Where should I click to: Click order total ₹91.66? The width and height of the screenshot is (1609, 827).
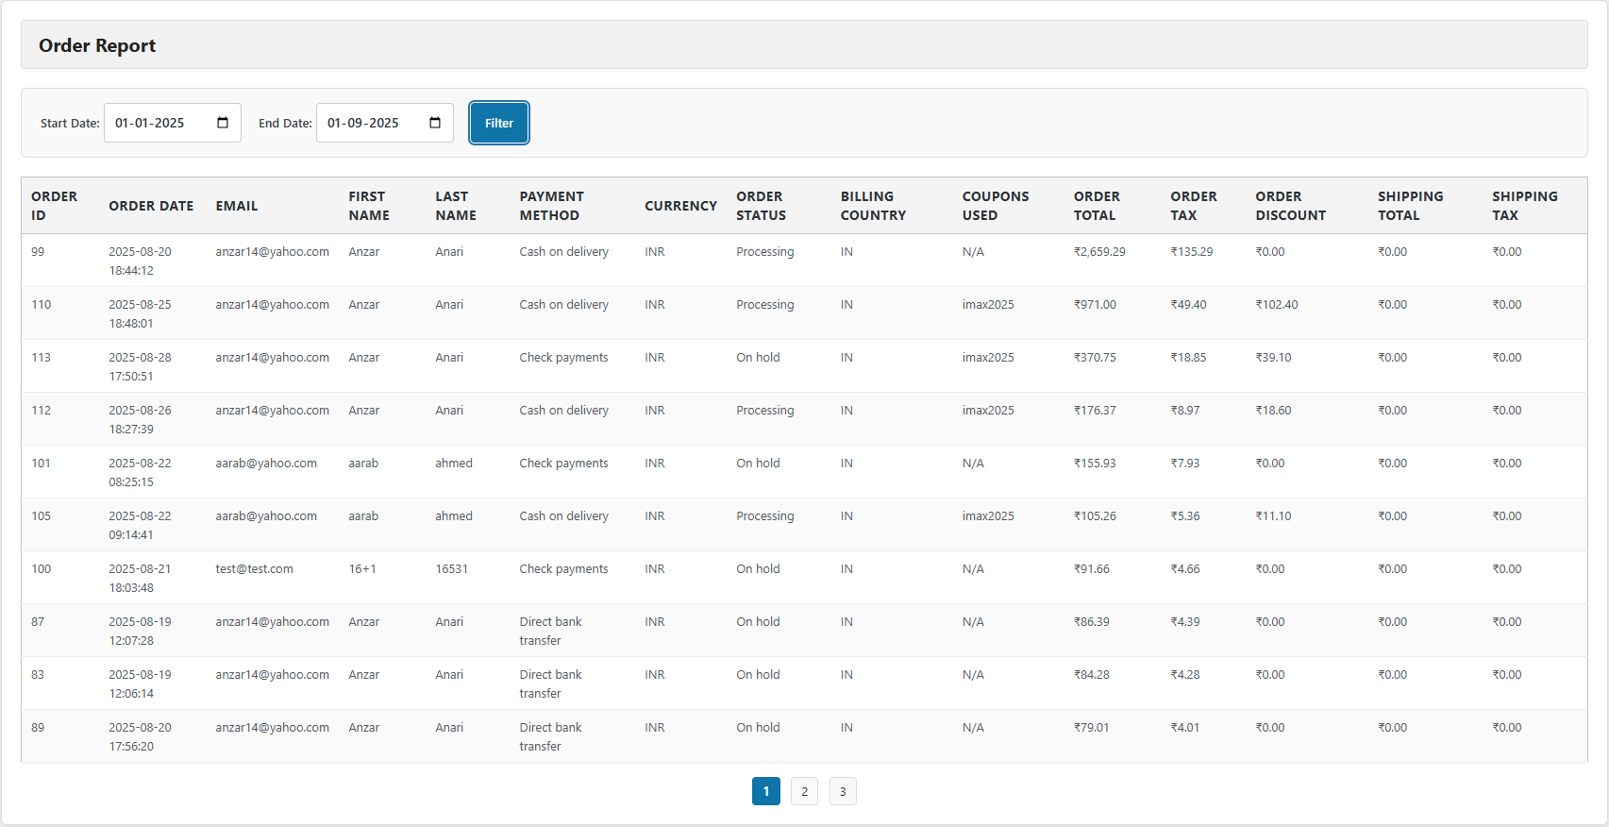1091,569
